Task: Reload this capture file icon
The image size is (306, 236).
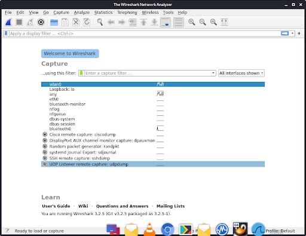Action: (x=87, y=22)
